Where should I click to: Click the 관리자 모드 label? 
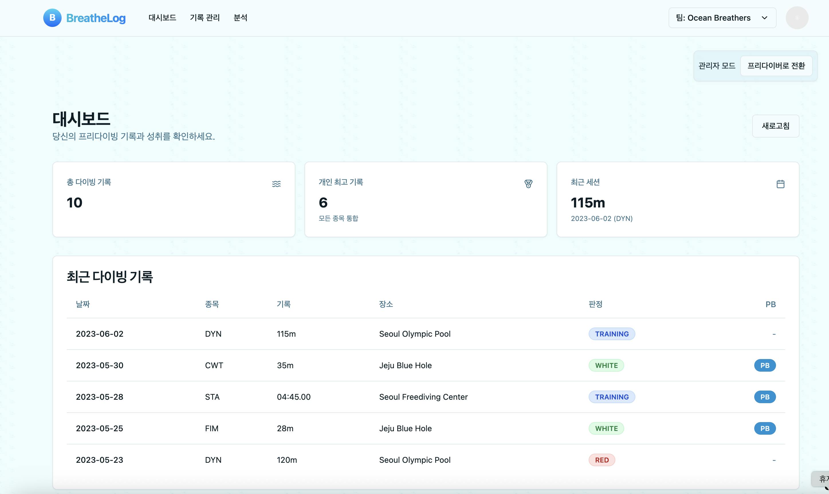click(717, 66)
